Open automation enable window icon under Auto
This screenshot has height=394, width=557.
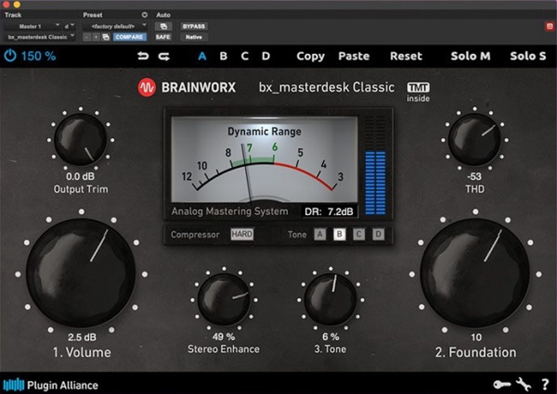163,26
